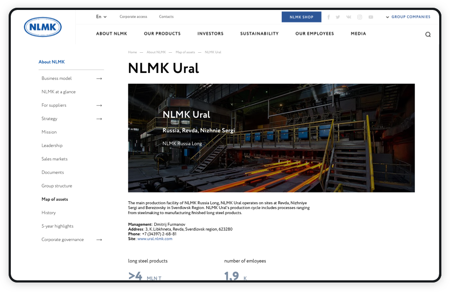Viewport: 450px width, 292px height.
Task: Open Group structure sidebar item
Action: (x=57, y=186)
